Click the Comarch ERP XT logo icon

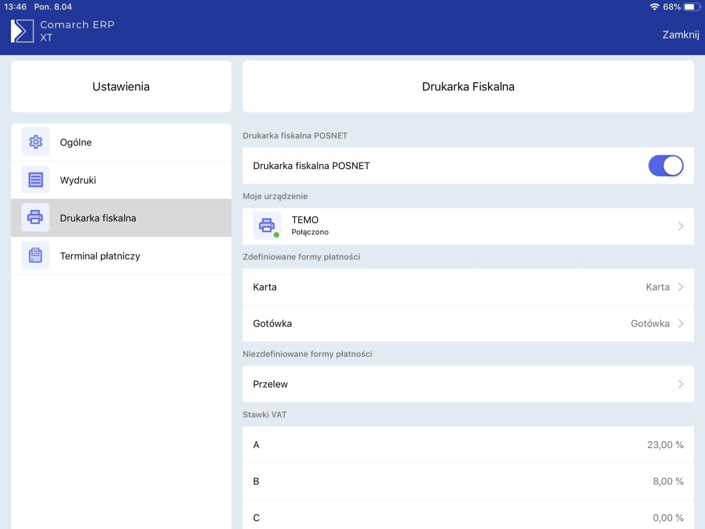(22, 31)
